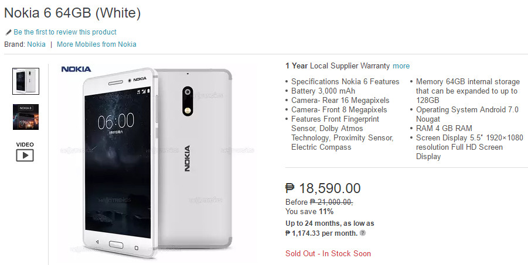Viewport: 528px width, 265px height.
Task: Click the blue NOKIA logo above the phone
Action: pyautogui.click(x=76, y=69)
